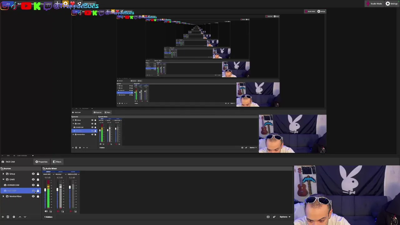Click the '-5.2 dB' level readout

(x=72, y=177)
